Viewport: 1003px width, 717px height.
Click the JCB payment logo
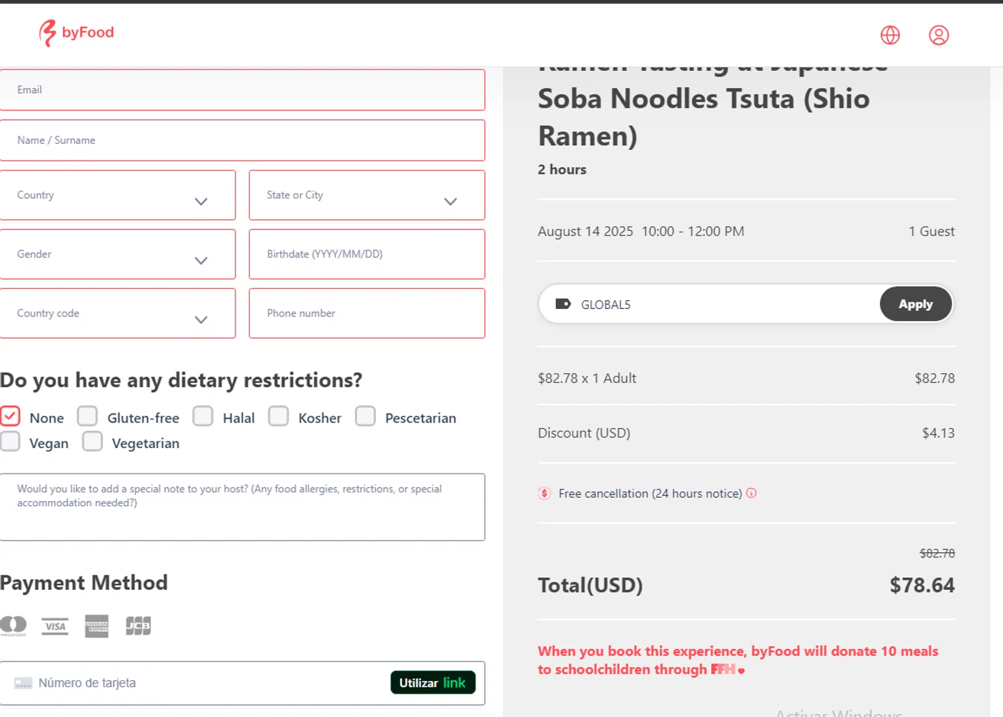(x=138, y=626)
